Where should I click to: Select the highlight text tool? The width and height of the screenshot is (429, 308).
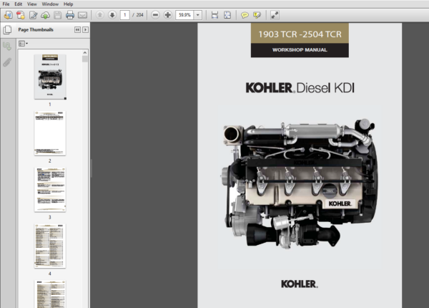pos(257,15)
